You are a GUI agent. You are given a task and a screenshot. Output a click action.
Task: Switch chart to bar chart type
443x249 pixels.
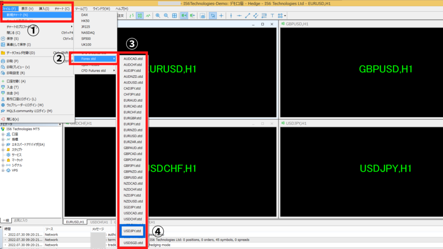132,16
